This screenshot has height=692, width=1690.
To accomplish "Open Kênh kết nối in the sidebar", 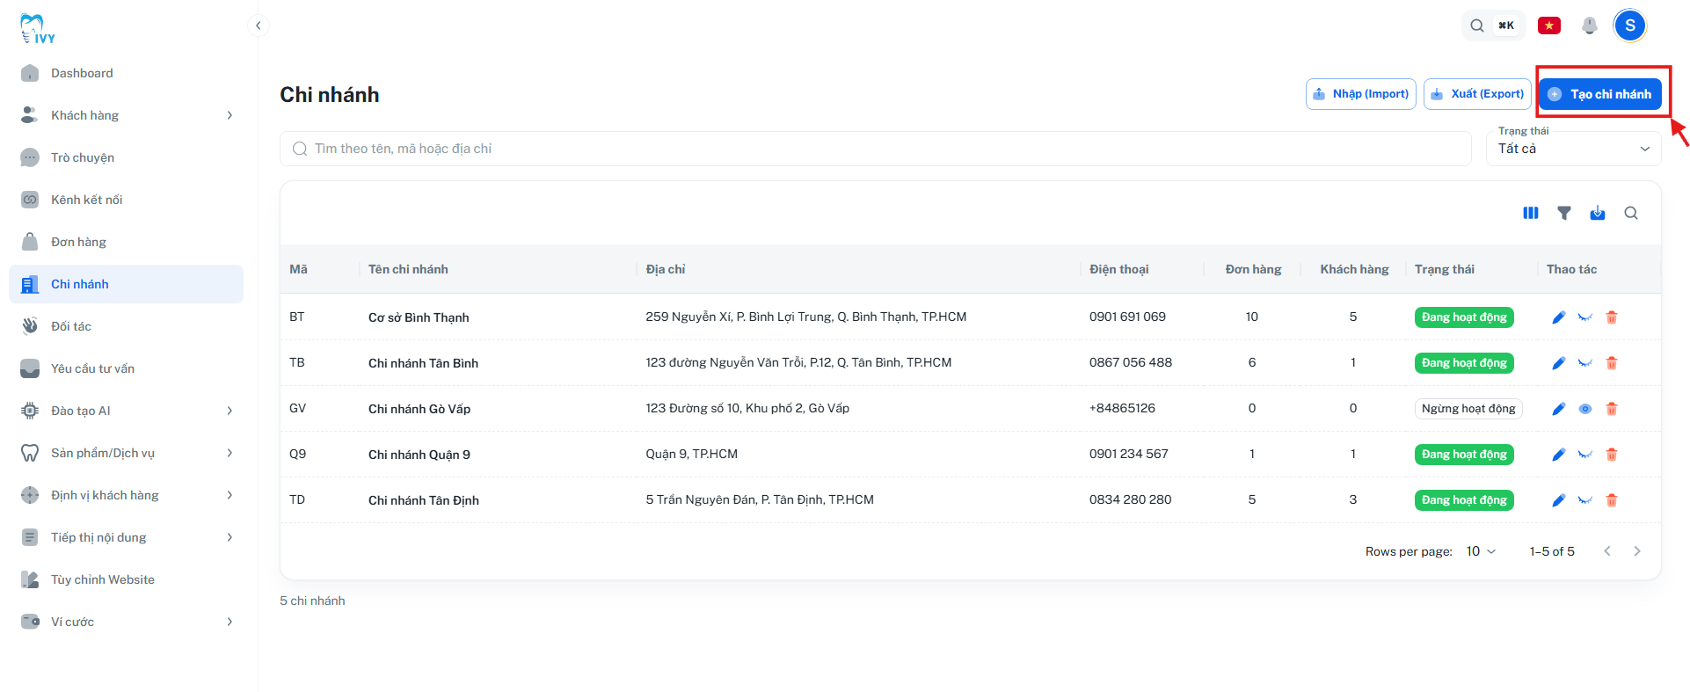I will click(x=127, y=200).
